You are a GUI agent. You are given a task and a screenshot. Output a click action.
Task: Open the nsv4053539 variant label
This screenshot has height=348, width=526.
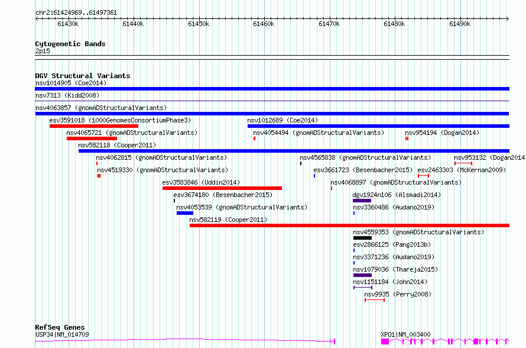242,207
